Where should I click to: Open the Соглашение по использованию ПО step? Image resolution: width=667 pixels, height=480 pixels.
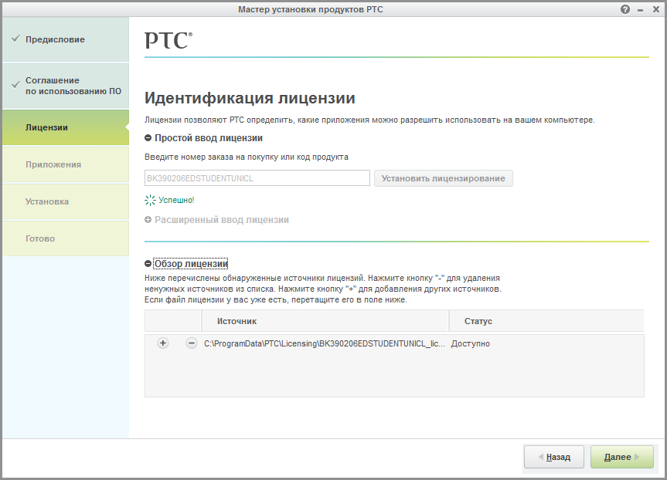coord(66,86)
